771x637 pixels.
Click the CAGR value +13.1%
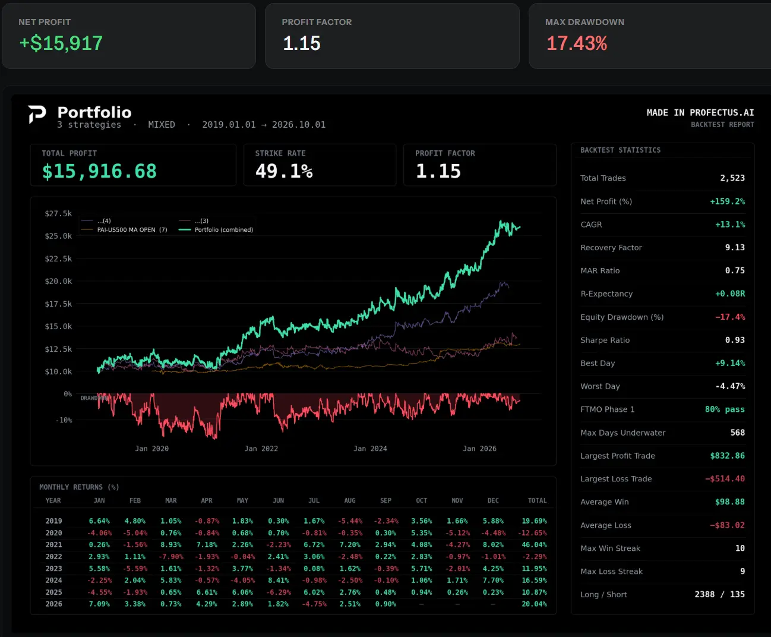(730, 225)
